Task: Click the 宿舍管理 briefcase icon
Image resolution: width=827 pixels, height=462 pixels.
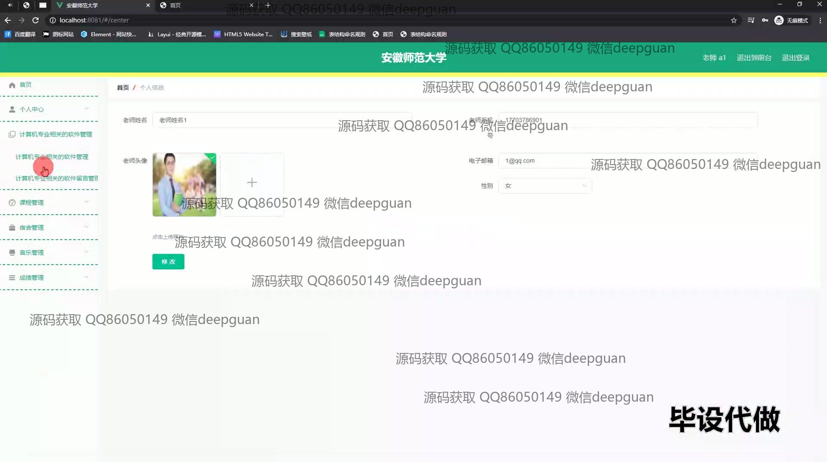Action: [x=12, y=228]
